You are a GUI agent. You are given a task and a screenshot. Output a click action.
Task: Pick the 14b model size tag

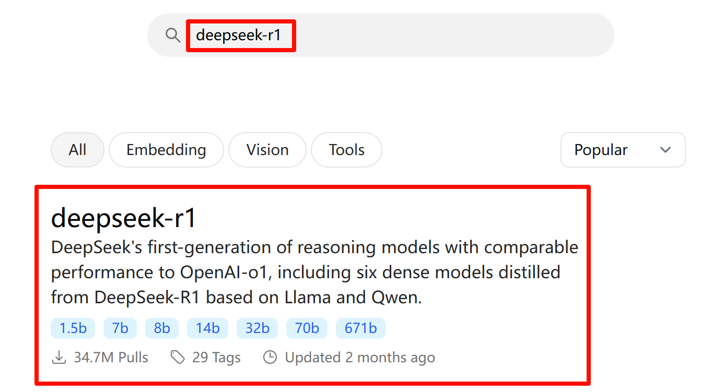(x=207, y=328)
